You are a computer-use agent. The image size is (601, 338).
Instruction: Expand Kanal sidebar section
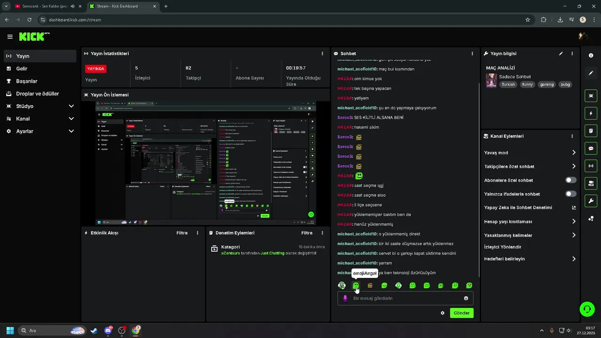coord(40,119)
